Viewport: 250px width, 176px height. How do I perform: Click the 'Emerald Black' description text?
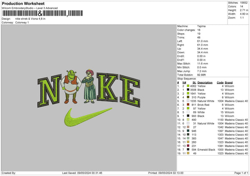pos(206,149)
